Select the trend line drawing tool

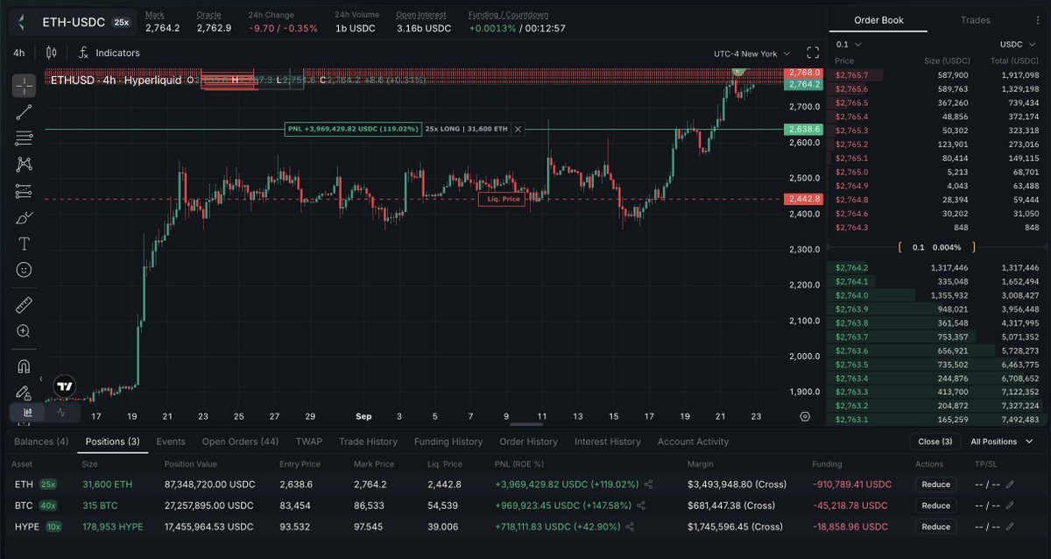tap(24, 111)
